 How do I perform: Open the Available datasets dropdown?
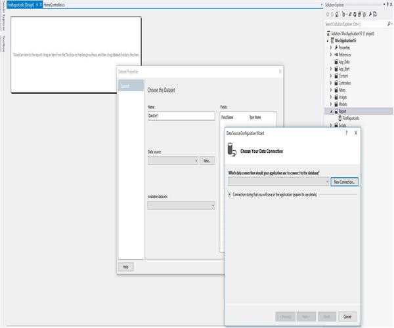[x=212, y=205]
